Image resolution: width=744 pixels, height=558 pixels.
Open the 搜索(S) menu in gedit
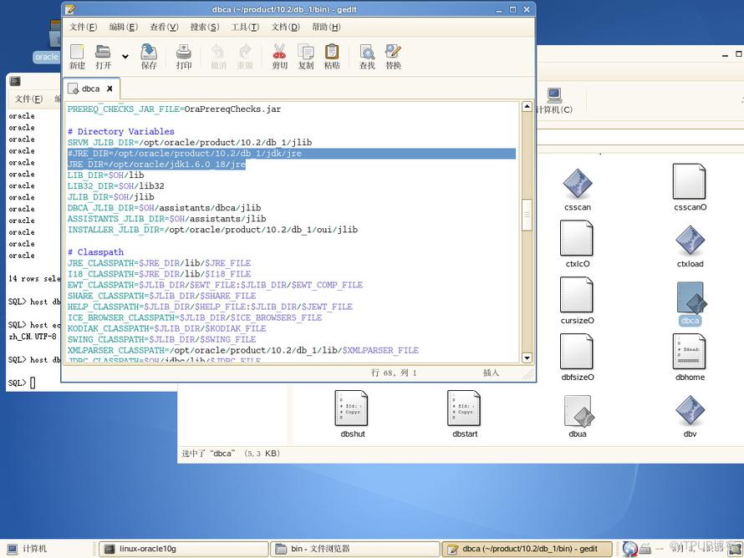[205, 27]
